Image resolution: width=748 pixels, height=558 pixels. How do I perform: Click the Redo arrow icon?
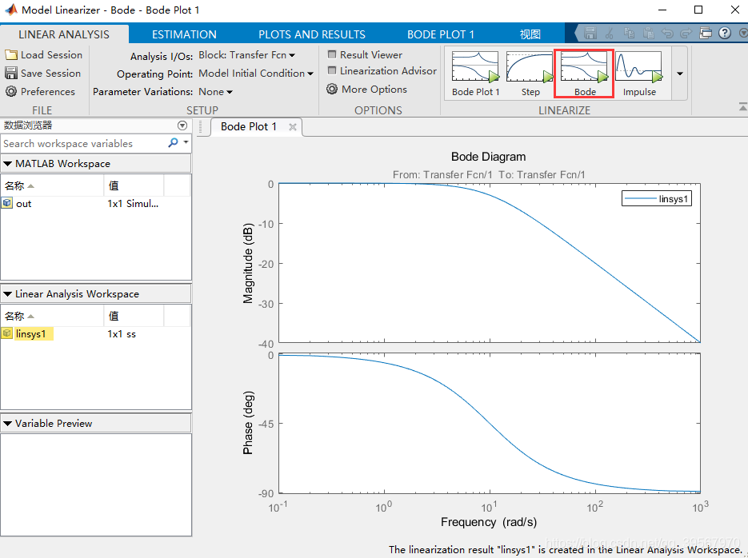[x=686, y=34]
